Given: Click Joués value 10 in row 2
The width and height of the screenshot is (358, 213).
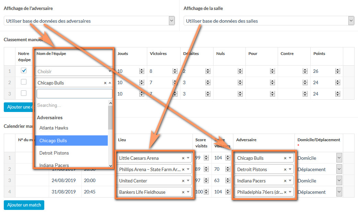Looking at the screenshot, I should 120,82.
